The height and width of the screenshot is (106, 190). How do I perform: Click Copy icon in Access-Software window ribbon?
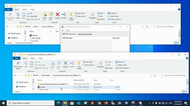coord(18,16)
